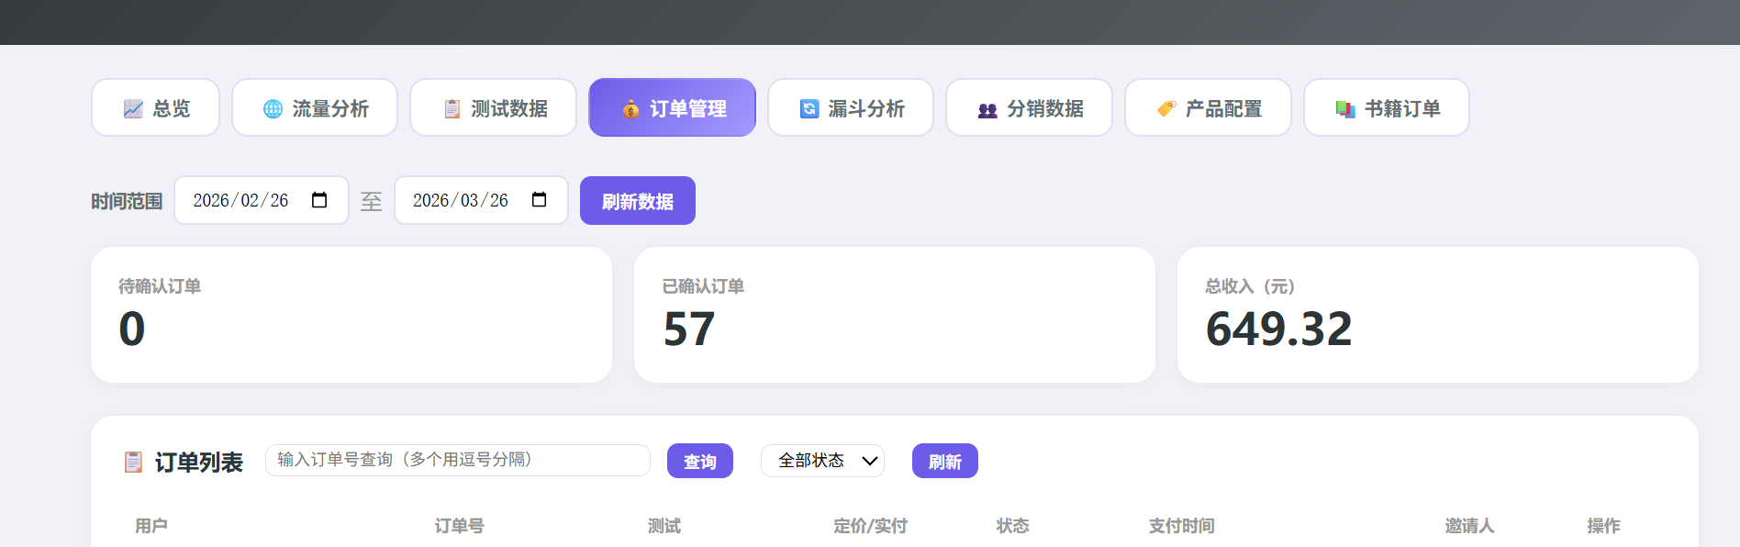The image size is (1740, 547).
Task: Click the 状态 column header
Action: tap(1013, 526)
